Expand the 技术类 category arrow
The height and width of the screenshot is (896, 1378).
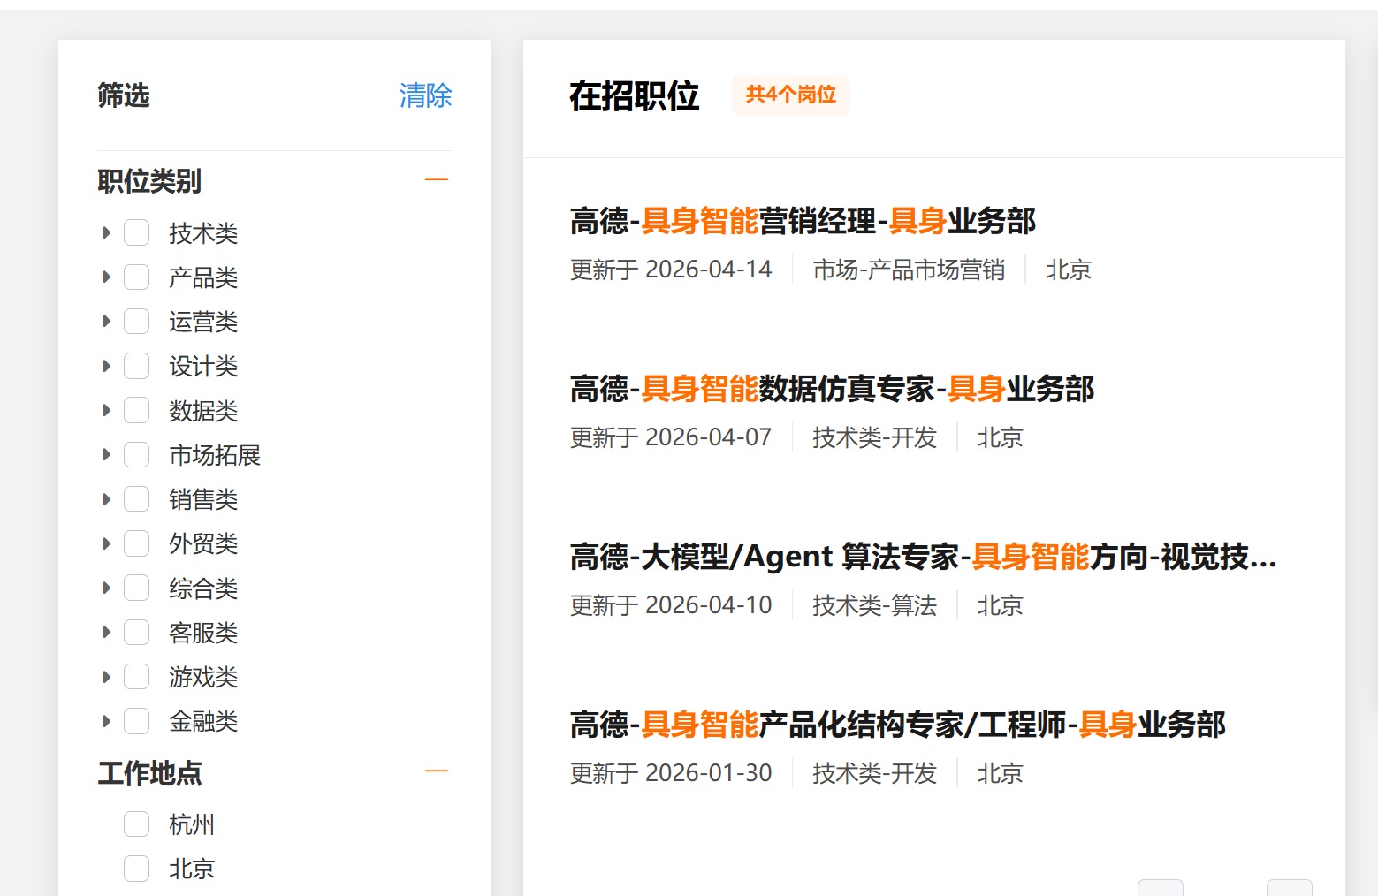tap(107, 233)
